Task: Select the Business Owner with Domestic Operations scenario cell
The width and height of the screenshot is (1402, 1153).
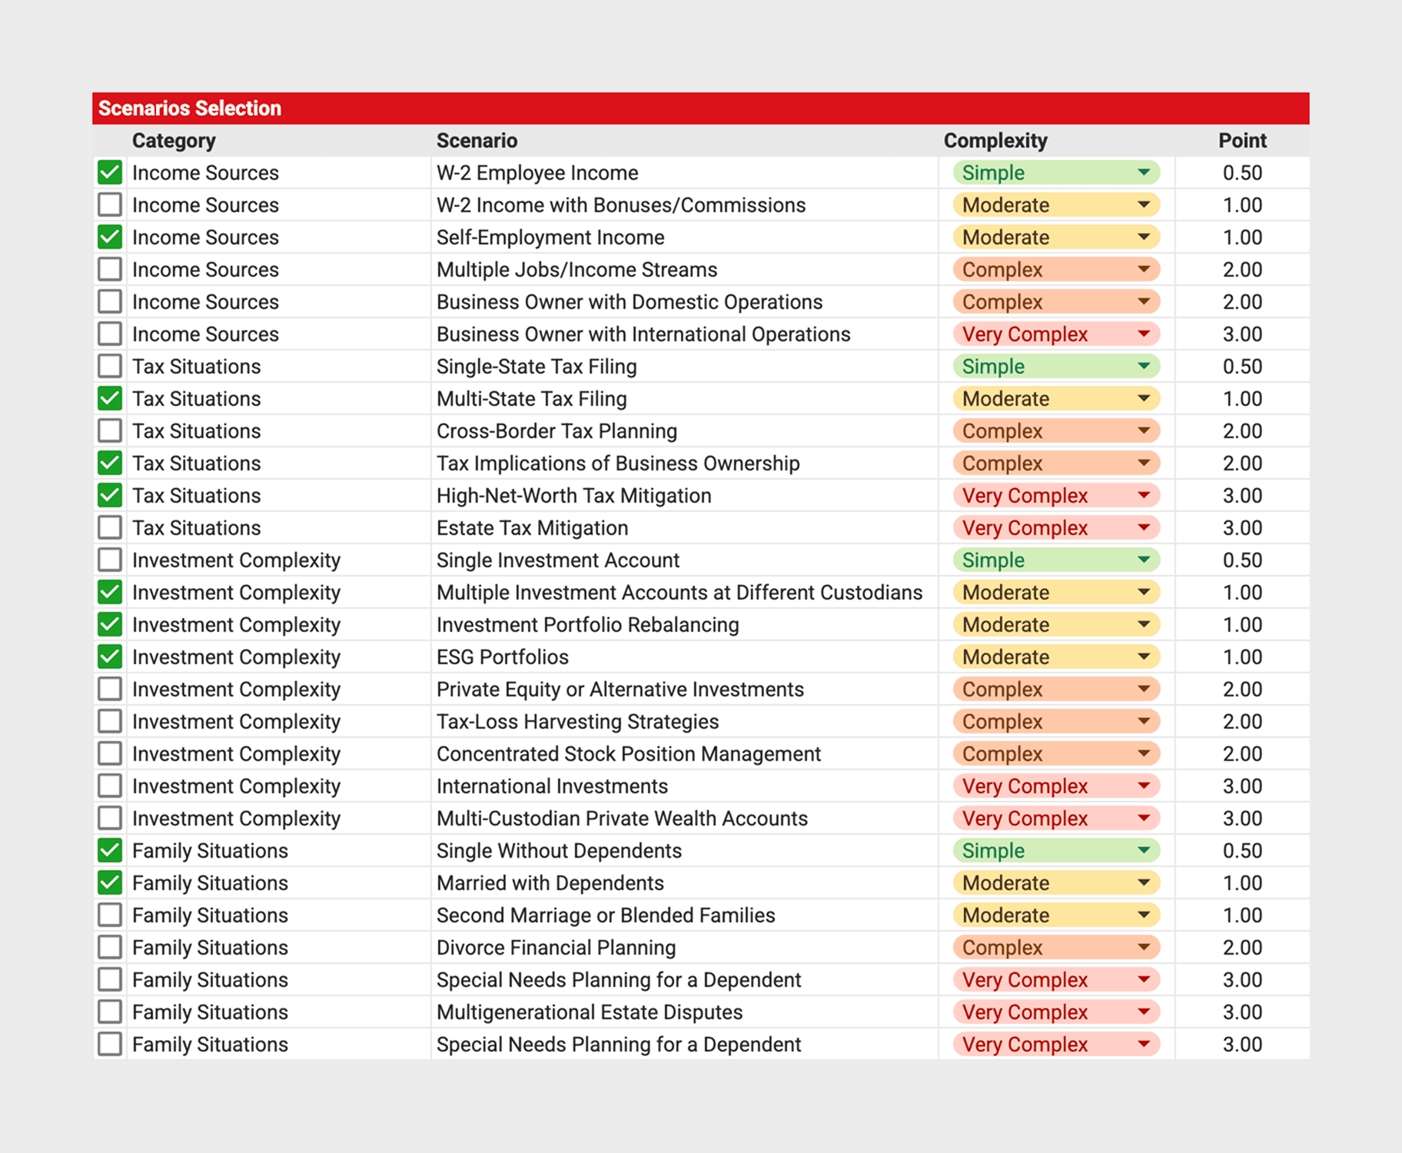Action: click(685, 302)
